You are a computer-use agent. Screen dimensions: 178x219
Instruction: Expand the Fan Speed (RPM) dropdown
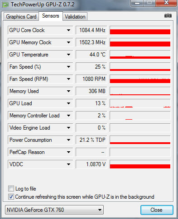coord(68,79)
